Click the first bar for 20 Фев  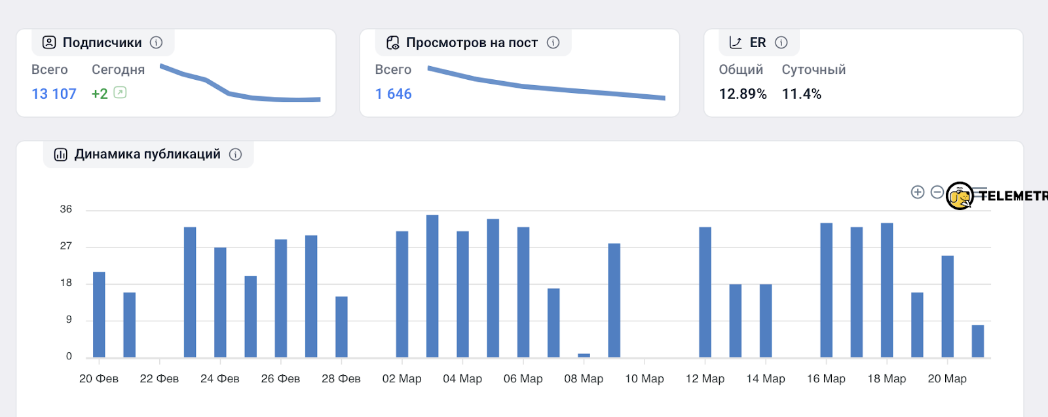(x=99, y=314)
